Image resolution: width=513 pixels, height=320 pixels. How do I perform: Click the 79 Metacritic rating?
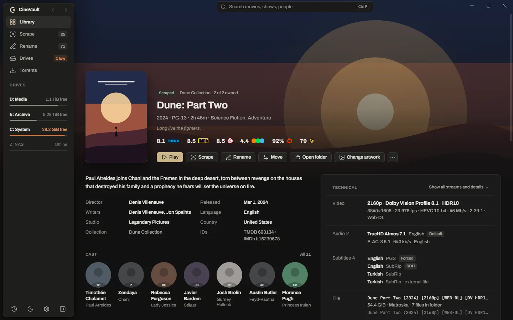pos(307,141)
